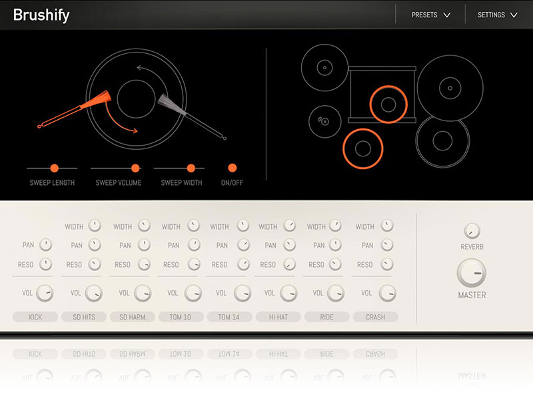The width and height of the screenshot is (533, 402).
Task: Click the TOM 10 WIDTH knob
Action: coord(193,226)
